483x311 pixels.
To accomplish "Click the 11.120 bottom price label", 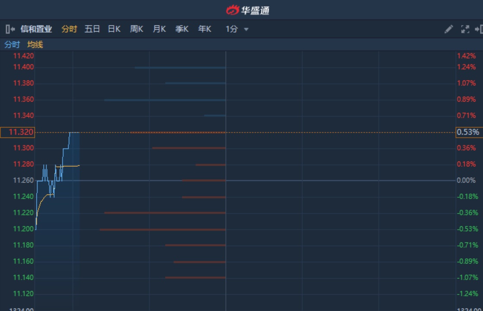I will [23, 294].
